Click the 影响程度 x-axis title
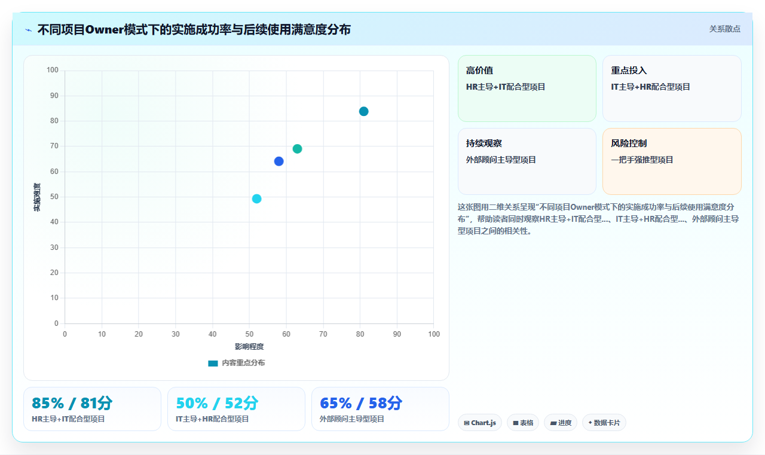Viewport: 765px width, 455px height. click(x=249, y=346)
